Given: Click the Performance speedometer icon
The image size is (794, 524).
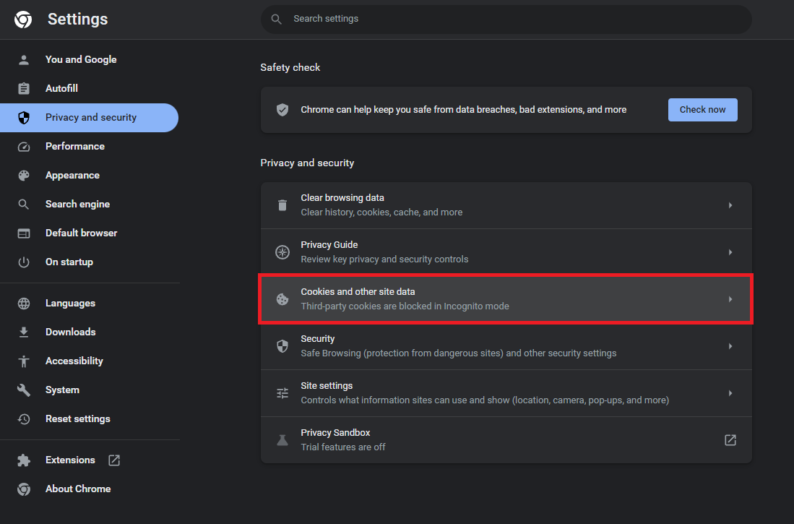Looking at the screenshot, I should pyautogui.click(x=23, y=146).
